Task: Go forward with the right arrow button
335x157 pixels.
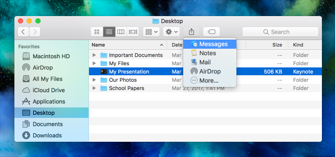Action: click(x=35, y=32)
